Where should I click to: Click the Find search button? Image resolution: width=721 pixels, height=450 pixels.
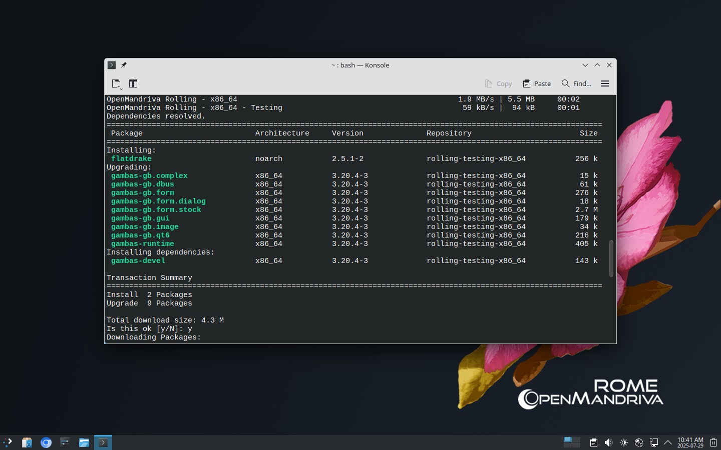point(576,83)
